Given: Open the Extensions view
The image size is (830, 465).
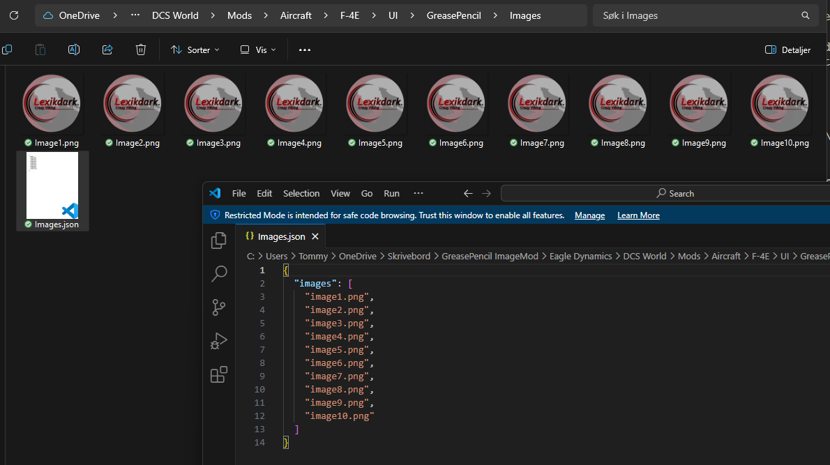Looking at the screenshot, I should coord(219,375).
